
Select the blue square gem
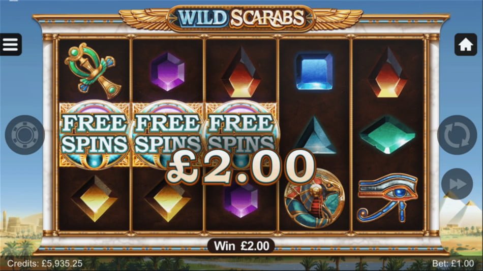314,72
